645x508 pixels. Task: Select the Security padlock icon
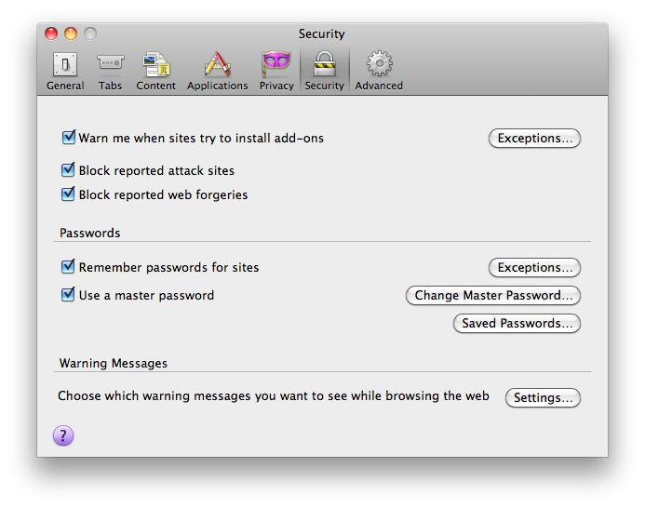[x=325, y=64]
